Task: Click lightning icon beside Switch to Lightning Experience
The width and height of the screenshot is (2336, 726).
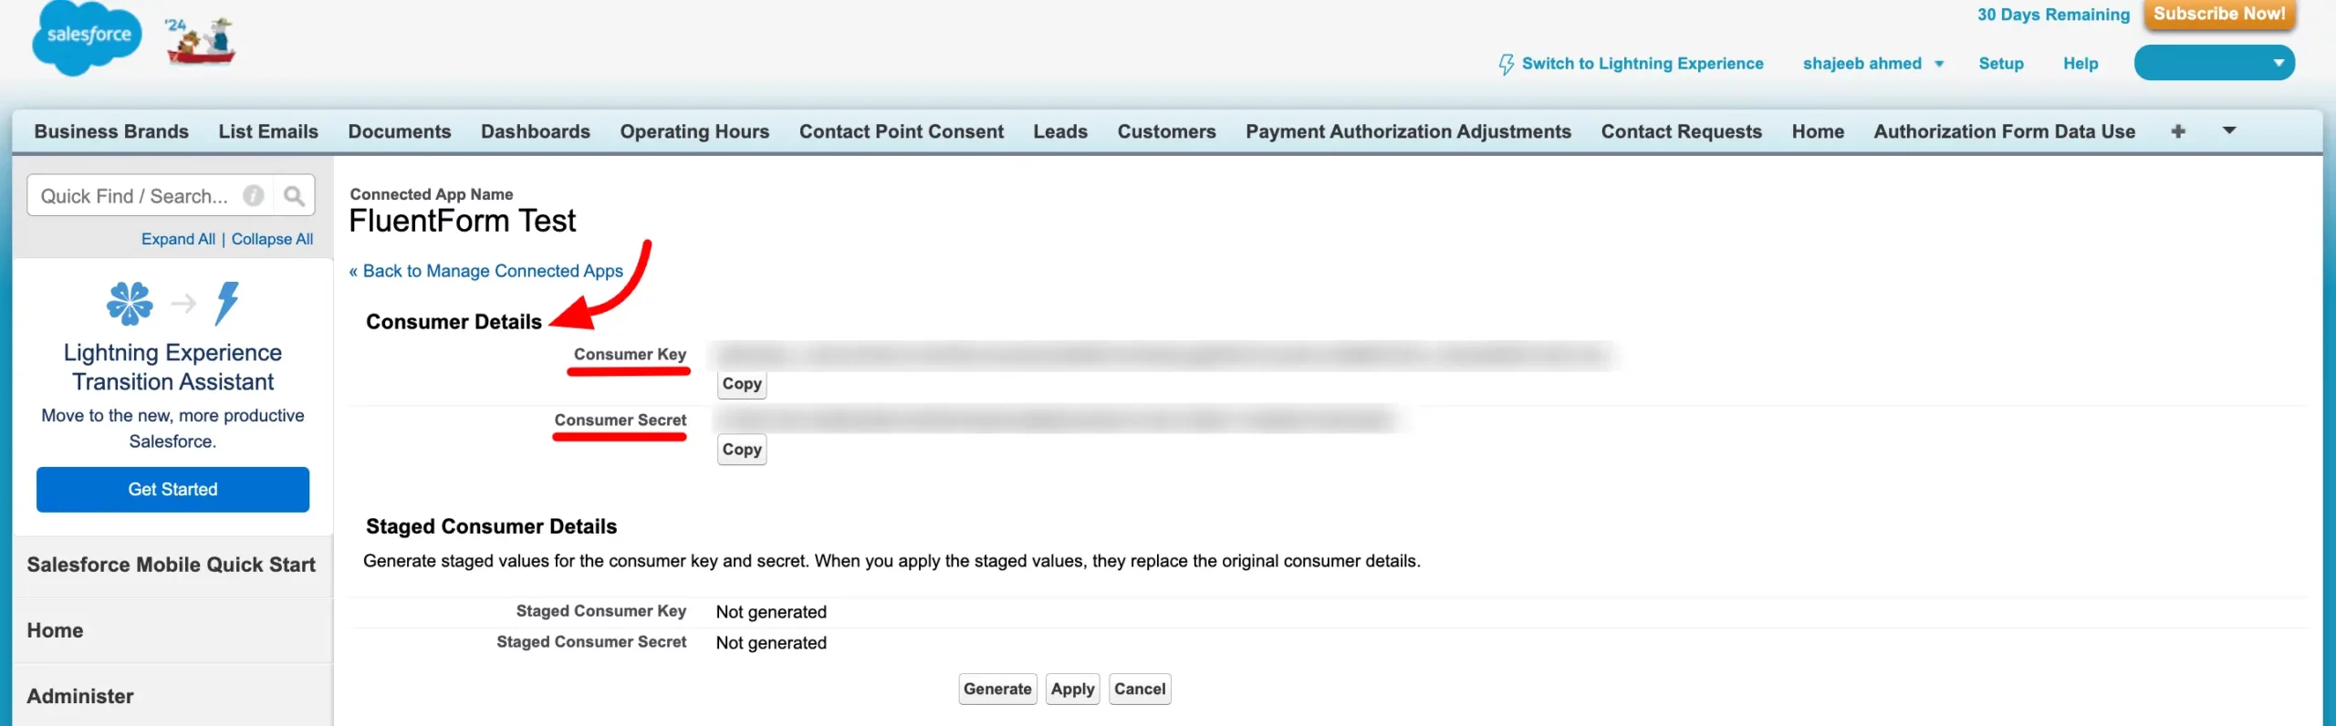Action: 1506,64
